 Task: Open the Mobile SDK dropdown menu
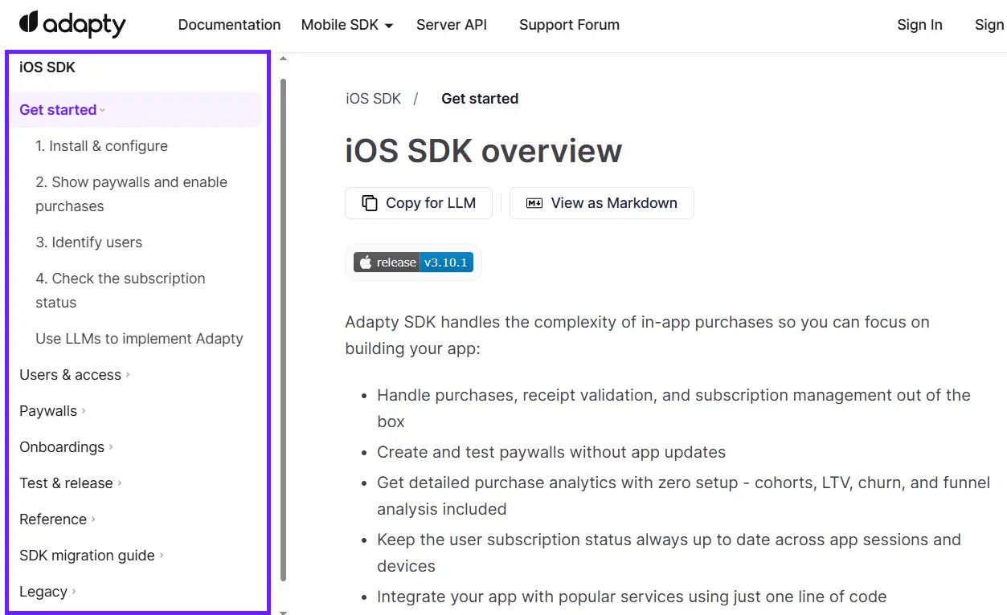click(x=347, y=25)
